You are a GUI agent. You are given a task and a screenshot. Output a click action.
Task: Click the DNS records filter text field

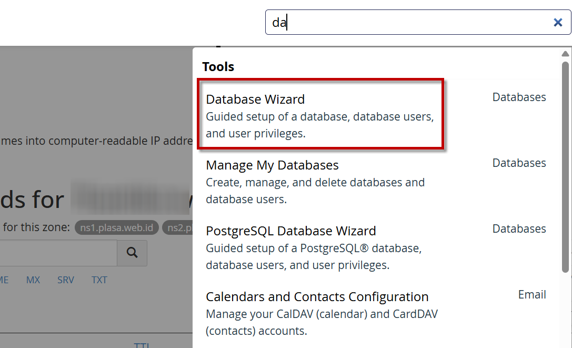pyautogui.click(x=58, y=253)
